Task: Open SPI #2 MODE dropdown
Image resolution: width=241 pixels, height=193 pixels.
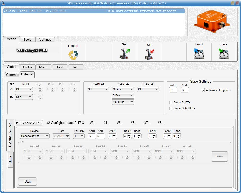Action: coord(24,97)
